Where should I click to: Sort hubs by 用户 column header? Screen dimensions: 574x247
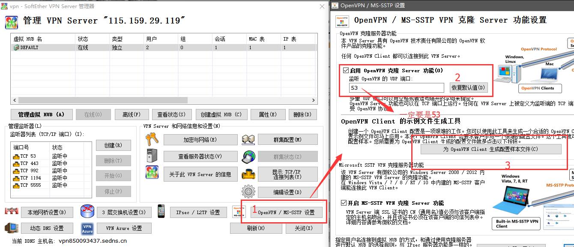pyautogui.click(x=160, y=39)
